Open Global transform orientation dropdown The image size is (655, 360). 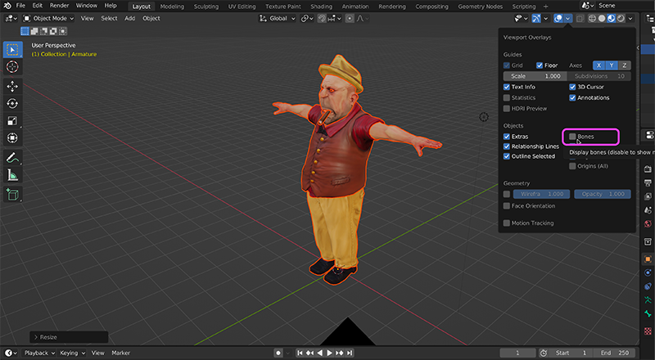pos(277,18)
